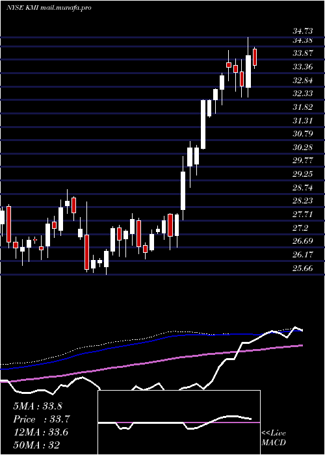
Task: Click the '5MA : 33.8' reading
Action: coord(38,406)
